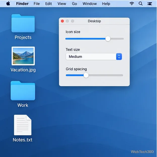This screenshot has width=157, height=157.
Task: Click the Projects folder name label
Action: point(23,38)
